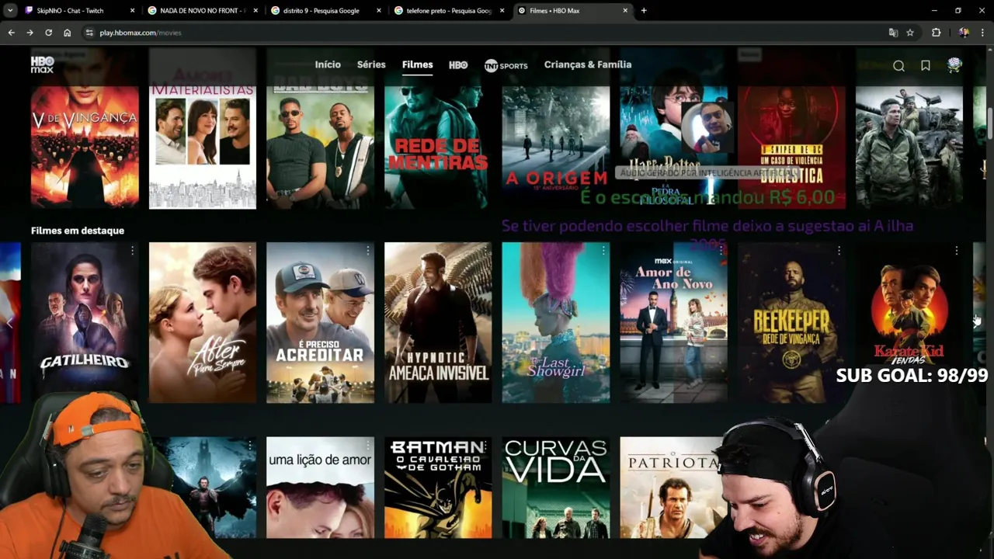994x559 pixels.
Task: Open Gatilheiro movie poster
Action: (x=85, y=323)
